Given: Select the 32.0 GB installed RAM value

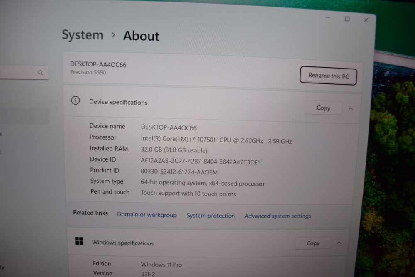Looking at the screenshot, I should tap(174, 150).
